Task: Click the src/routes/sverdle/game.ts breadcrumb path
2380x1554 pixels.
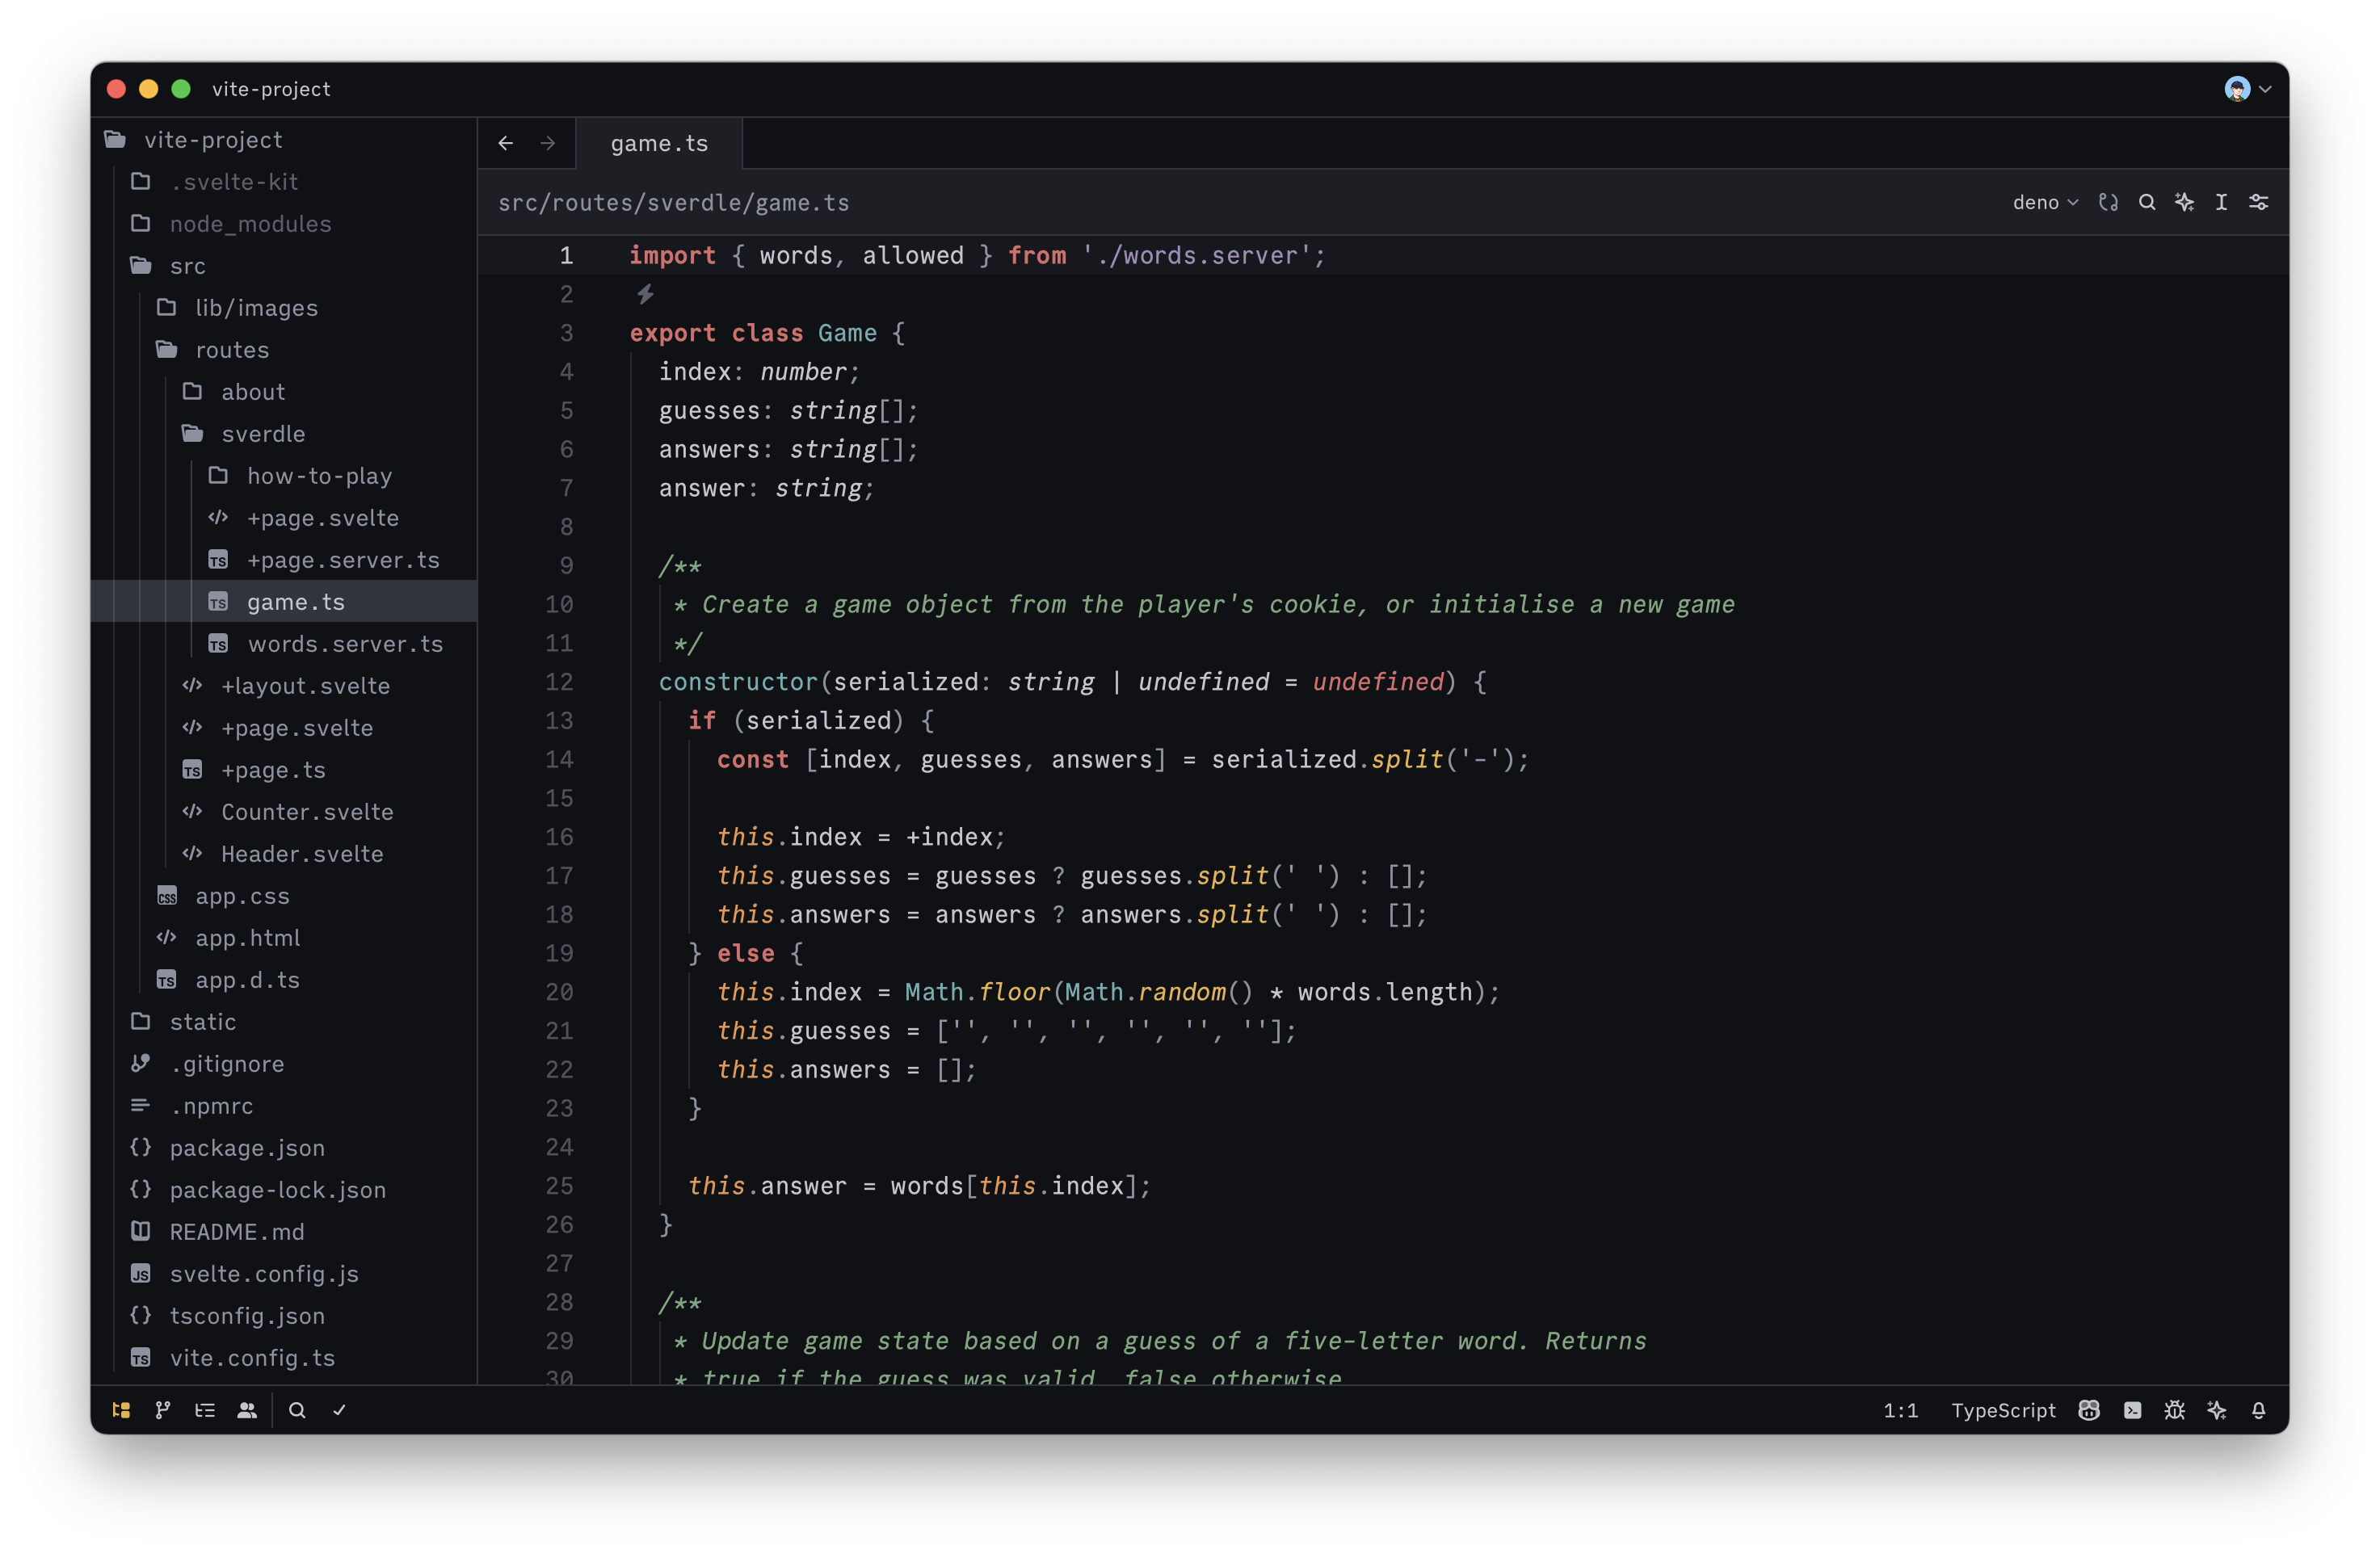Action: click(x=673, y=203)
